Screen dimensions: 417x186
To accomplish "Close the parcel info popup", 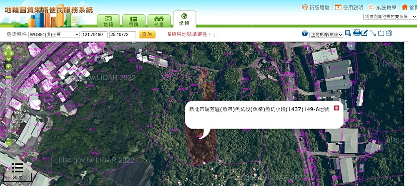I will tap(337, 108).
